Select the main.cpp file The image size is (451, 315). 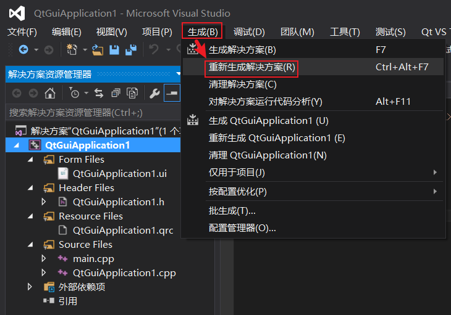pyautogui.click(x=93, y=259)
